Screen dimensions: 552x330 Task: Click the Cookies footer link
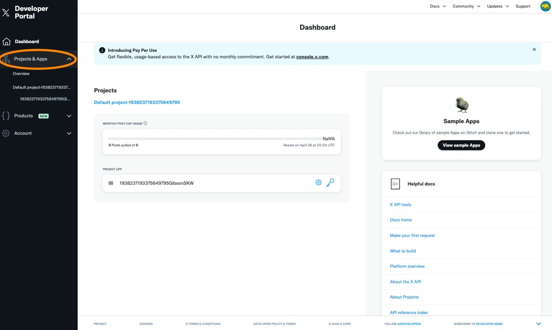(146, 324)
